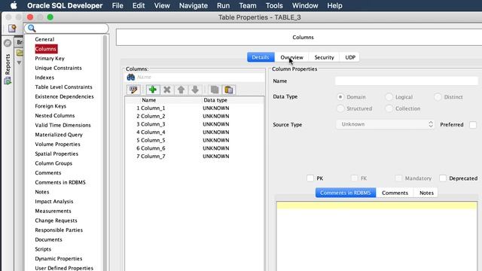Toggle the Deprecated checkbox
This screenshot has height=271, width=482.
point(443,178)
